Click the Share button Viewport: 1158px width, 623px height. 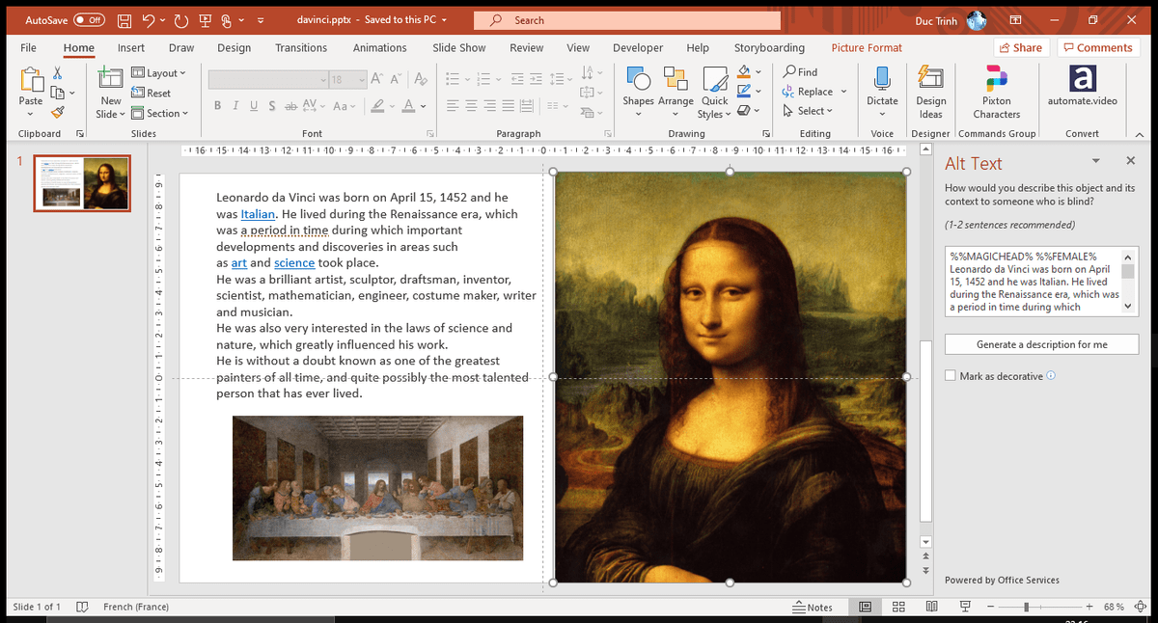click(1020, 47)
